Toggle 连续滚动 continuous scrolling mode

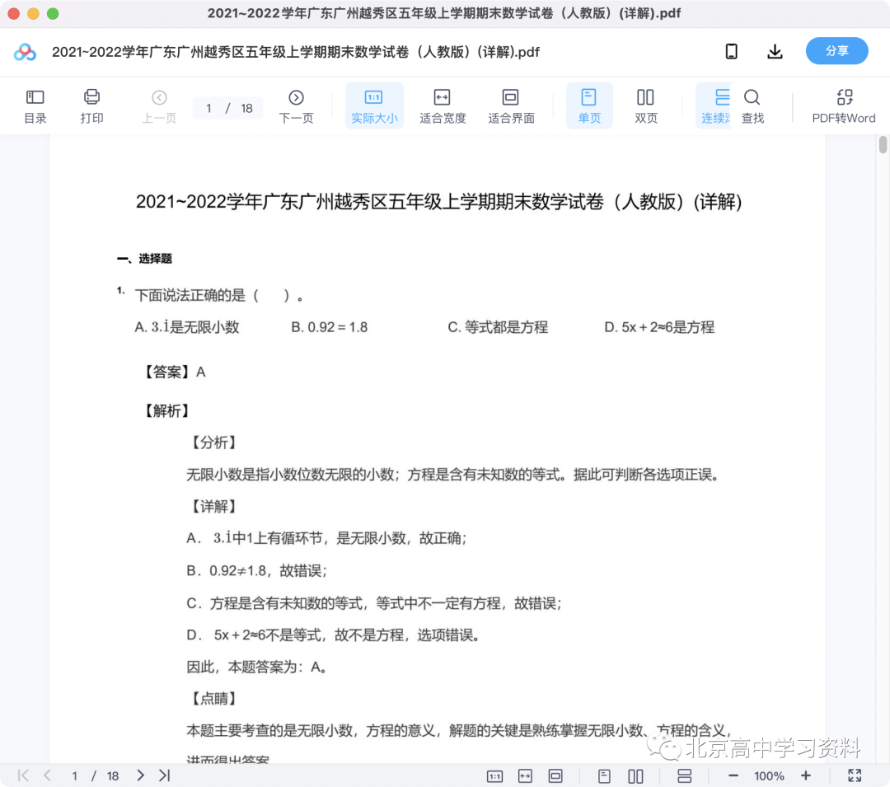pyautogui.click(x=715, y=106)
